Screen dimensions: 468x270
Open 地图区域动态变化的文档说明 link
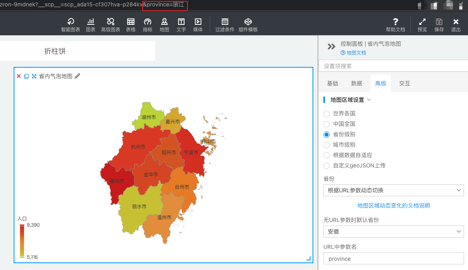coord(393,206)
